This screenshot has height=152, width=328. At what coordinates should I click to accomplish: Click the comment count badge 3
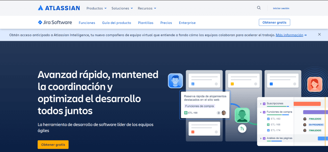(218, 113)
